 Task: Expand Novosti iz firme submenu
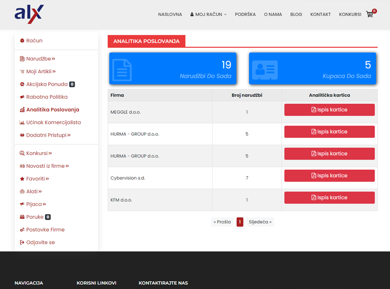67,166
